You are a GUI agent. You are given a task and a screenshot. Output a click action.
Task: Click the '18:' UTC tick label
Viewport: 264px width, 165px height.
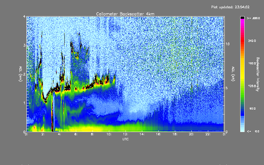pyautogui.click(x=175, y=134)
